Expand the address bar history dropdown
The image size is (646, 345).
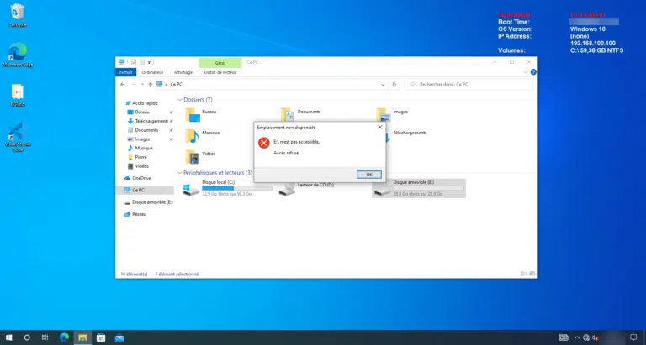click(x=383, y=84)
